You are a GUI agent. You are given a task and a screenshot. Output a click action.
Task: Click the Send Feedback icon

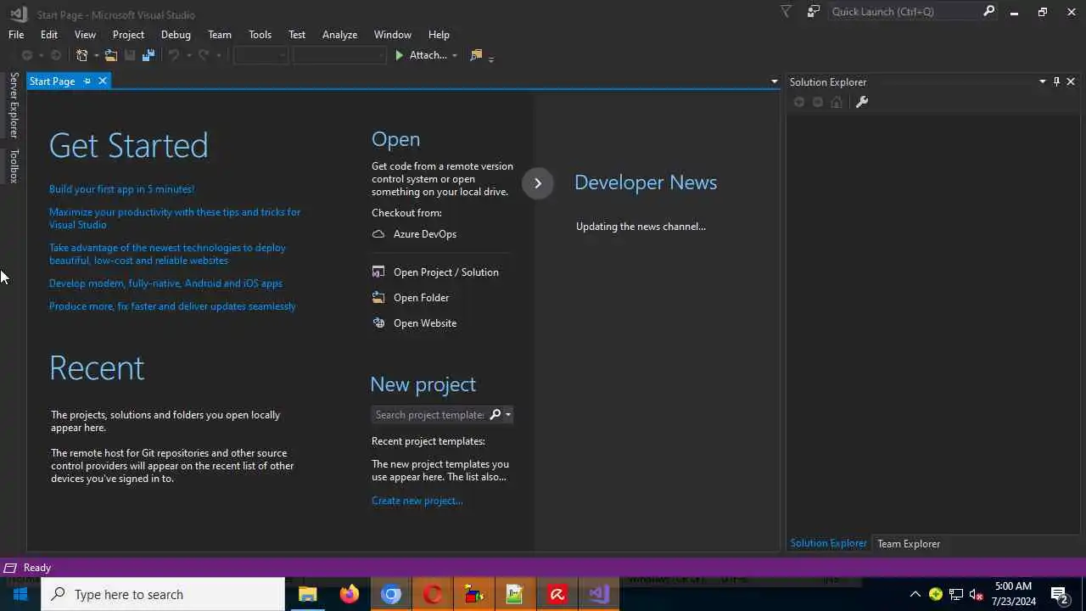[814, 12]
